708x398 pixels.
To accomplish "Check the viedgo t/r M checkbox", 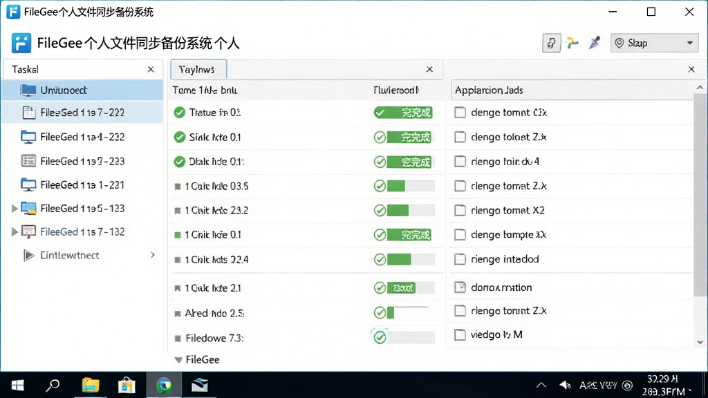I will click(x=460, y=334).
